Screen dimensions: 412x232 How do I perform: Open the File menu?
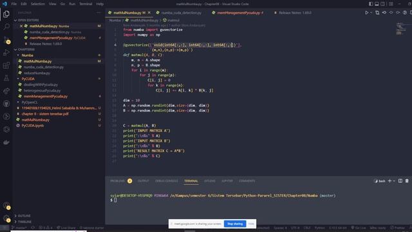click(14, 4)
